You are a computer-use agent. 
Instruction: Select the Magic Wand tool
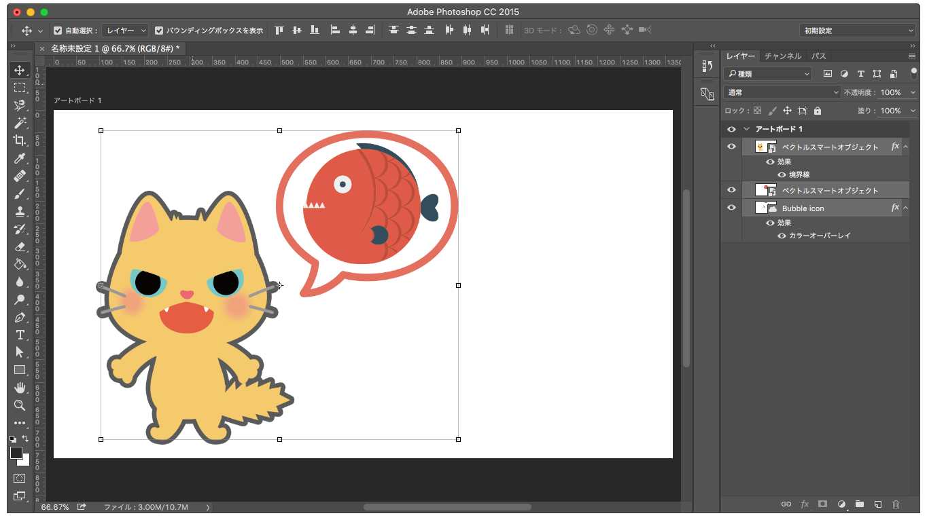[x=19, y=123]
